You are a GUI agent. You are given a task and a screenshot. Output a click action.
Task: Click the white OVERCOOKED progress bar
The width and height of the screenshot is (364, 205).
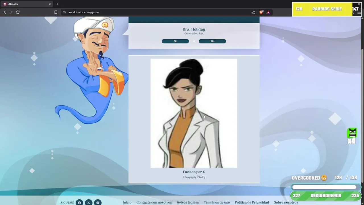pos(324,187)
